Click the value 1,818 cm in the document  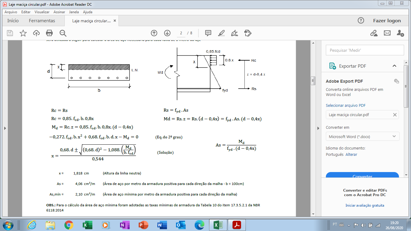81,173
